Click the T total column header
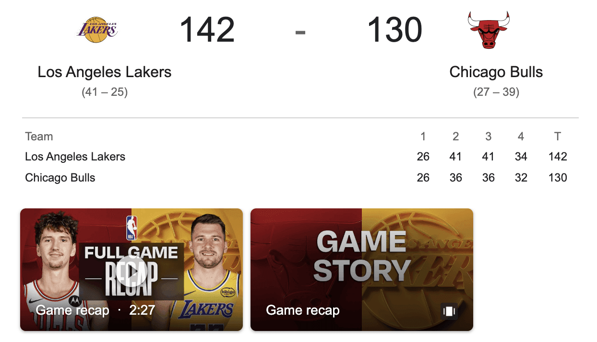The height and width of the screenshot is (342, 597). (557, 137)
